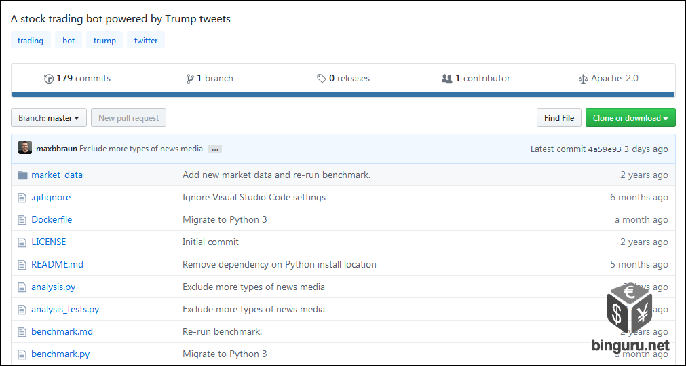Image resolution: width=686 pixels, height=366 pixels.
Task: Click the branch fork icon
Action: (190, 79)
